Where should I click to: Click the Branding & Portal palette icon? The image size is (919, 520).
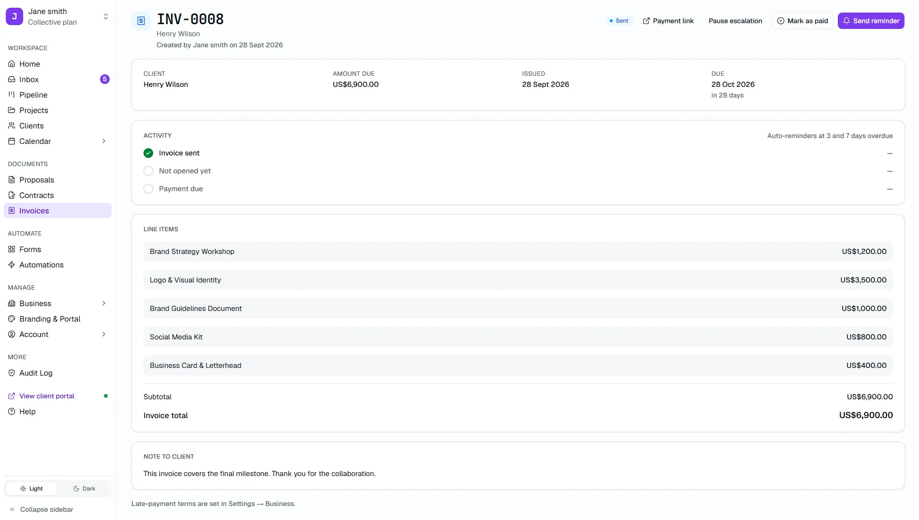click(12, 319)
